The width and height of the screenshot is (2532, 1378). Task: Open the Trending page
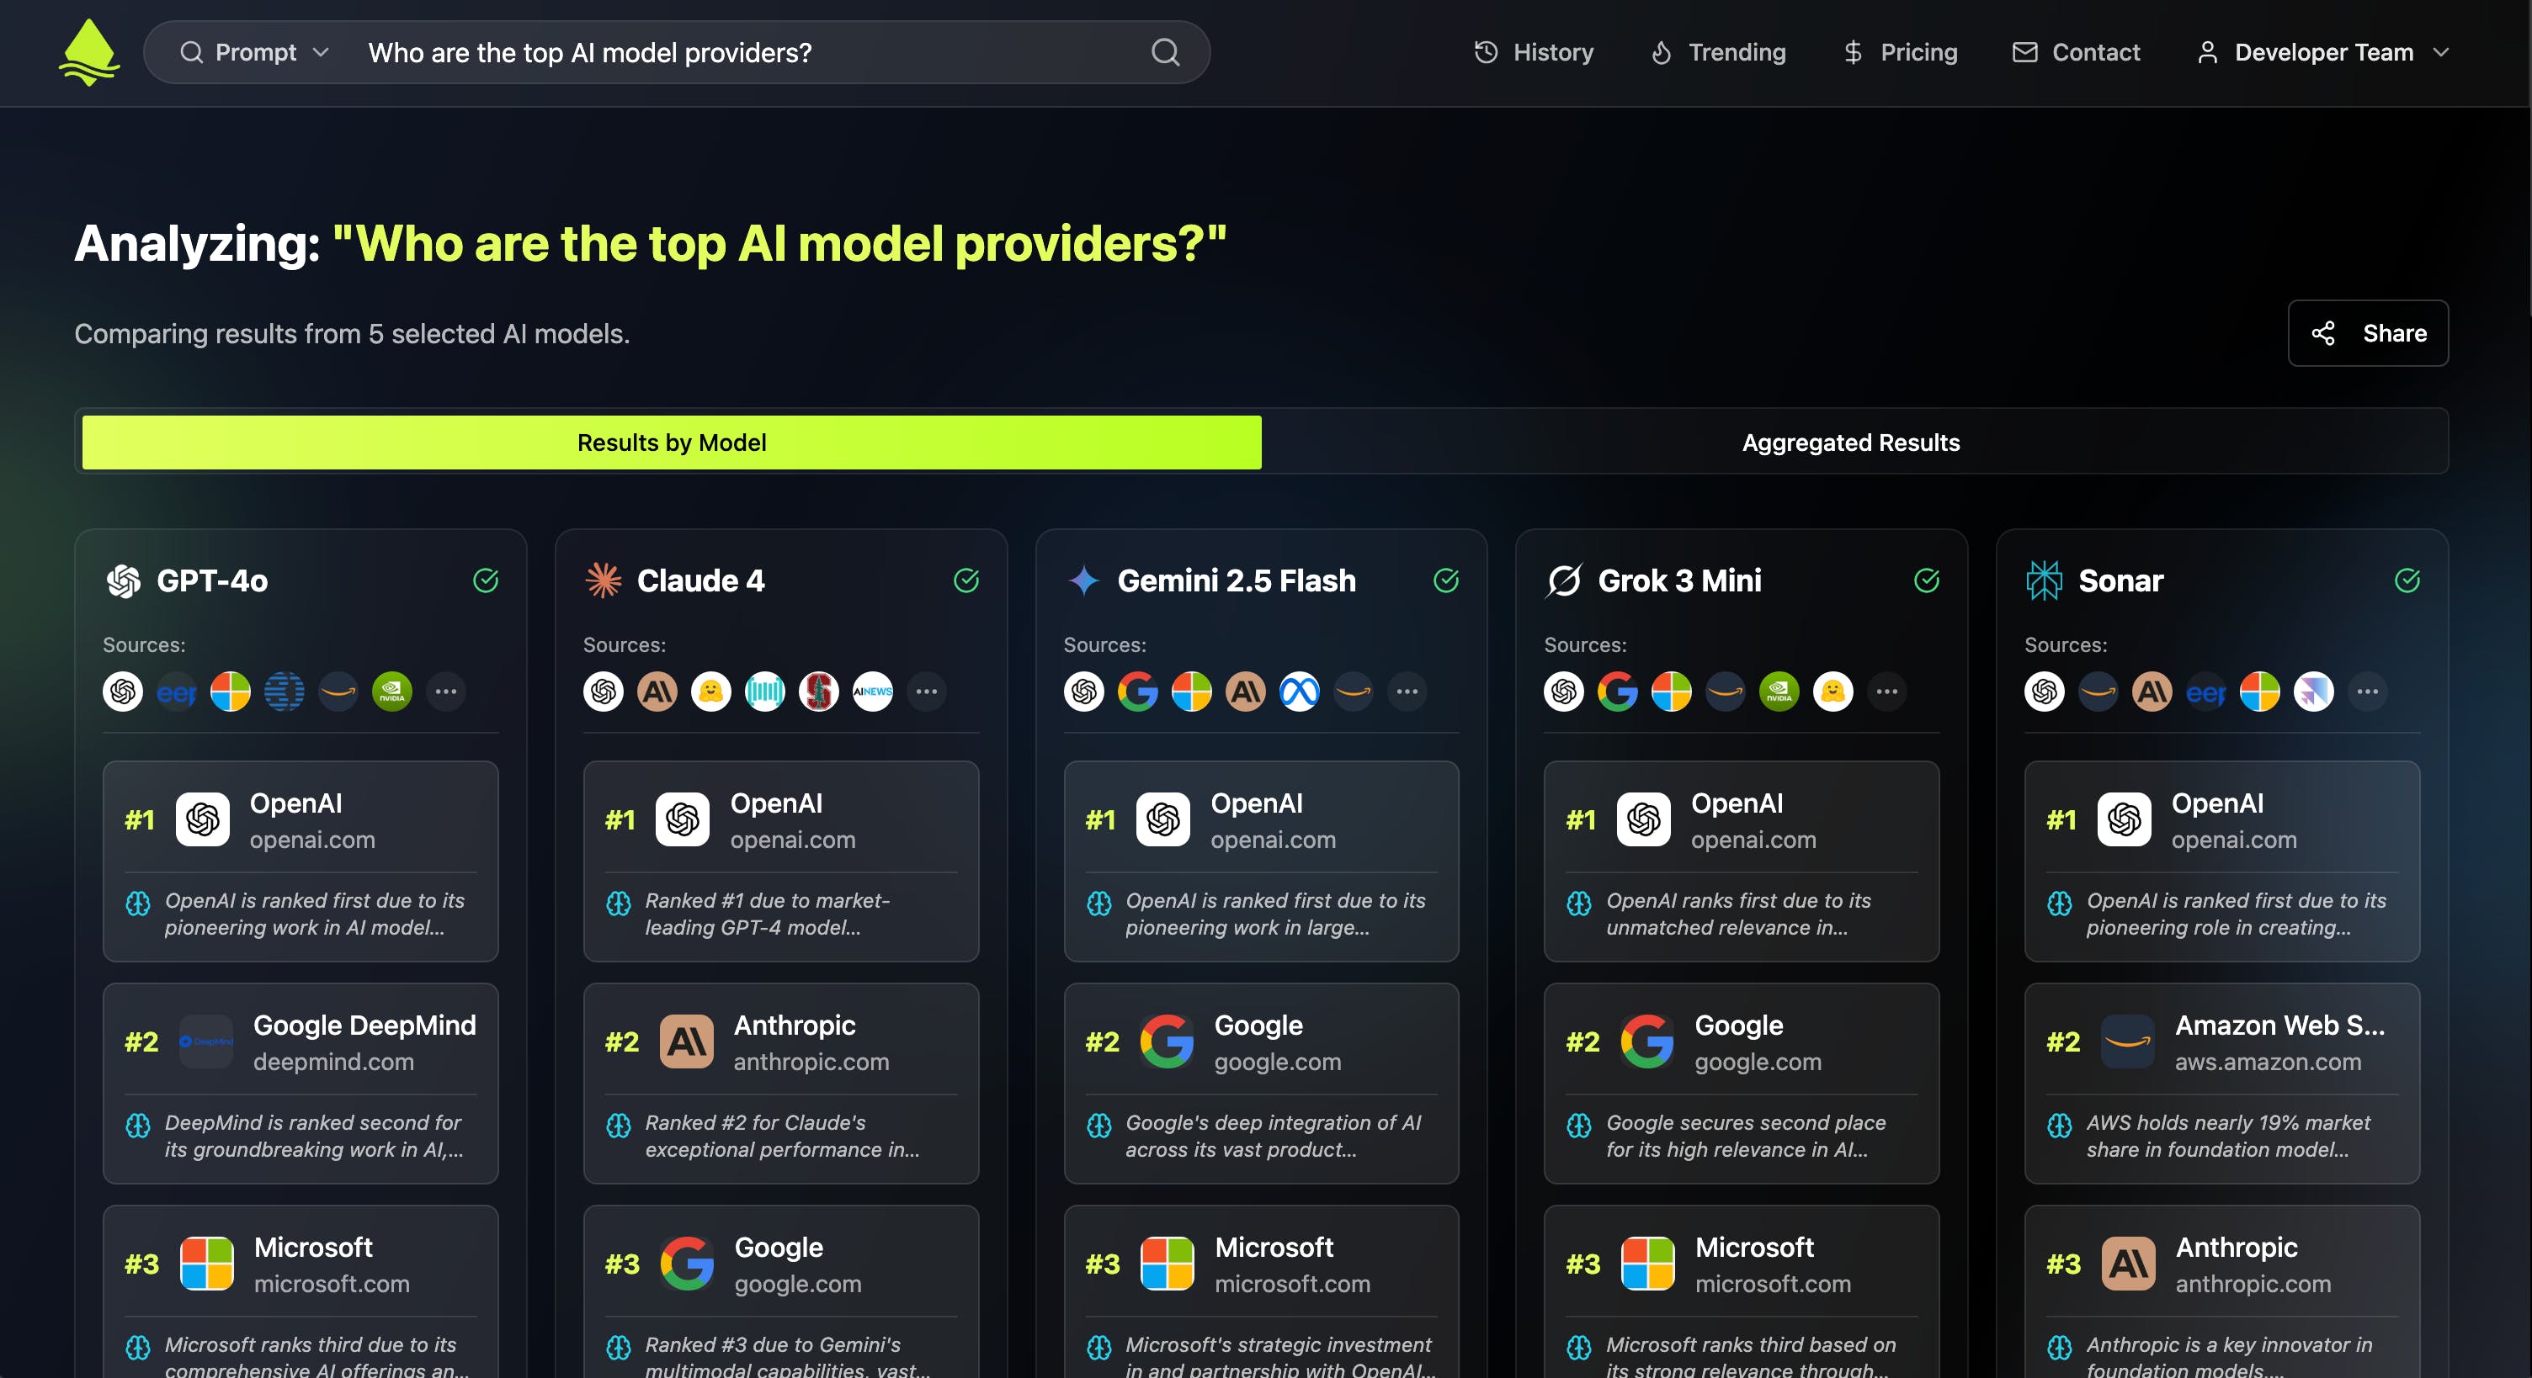pyautogui.click(x=1718, y=52)
